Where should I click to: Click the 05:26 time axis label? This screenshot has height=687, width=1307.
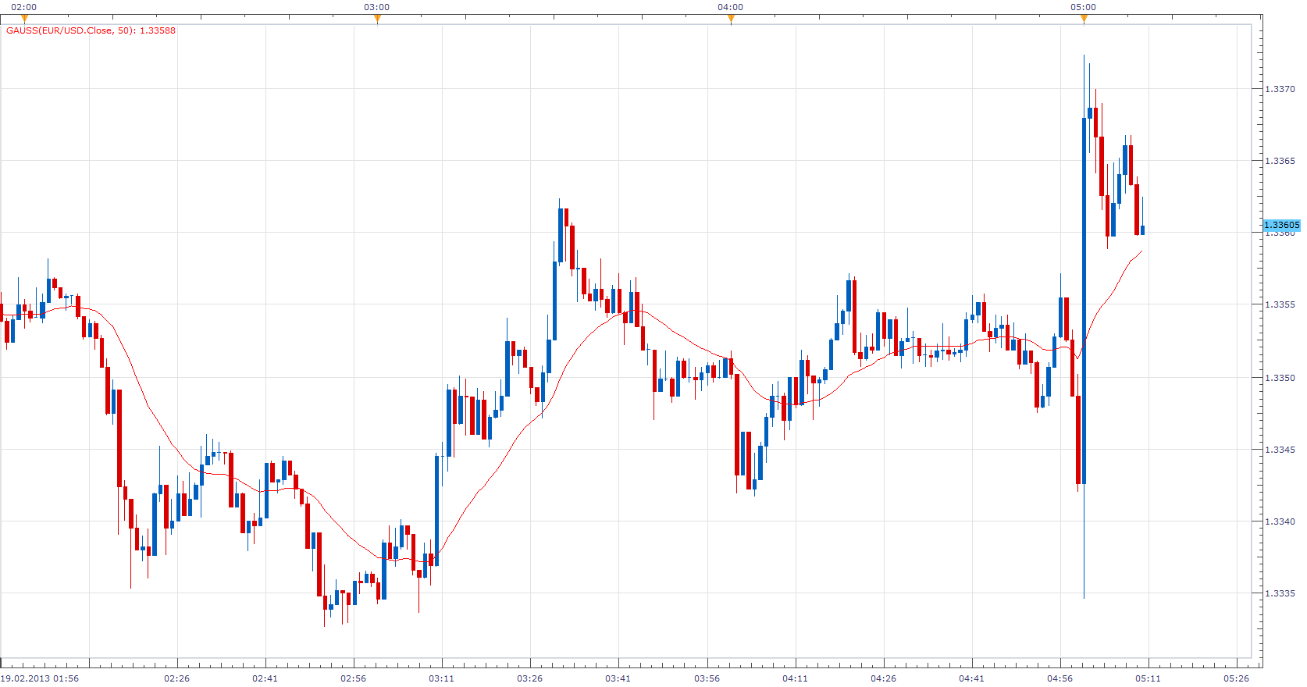pos(1237,678)
